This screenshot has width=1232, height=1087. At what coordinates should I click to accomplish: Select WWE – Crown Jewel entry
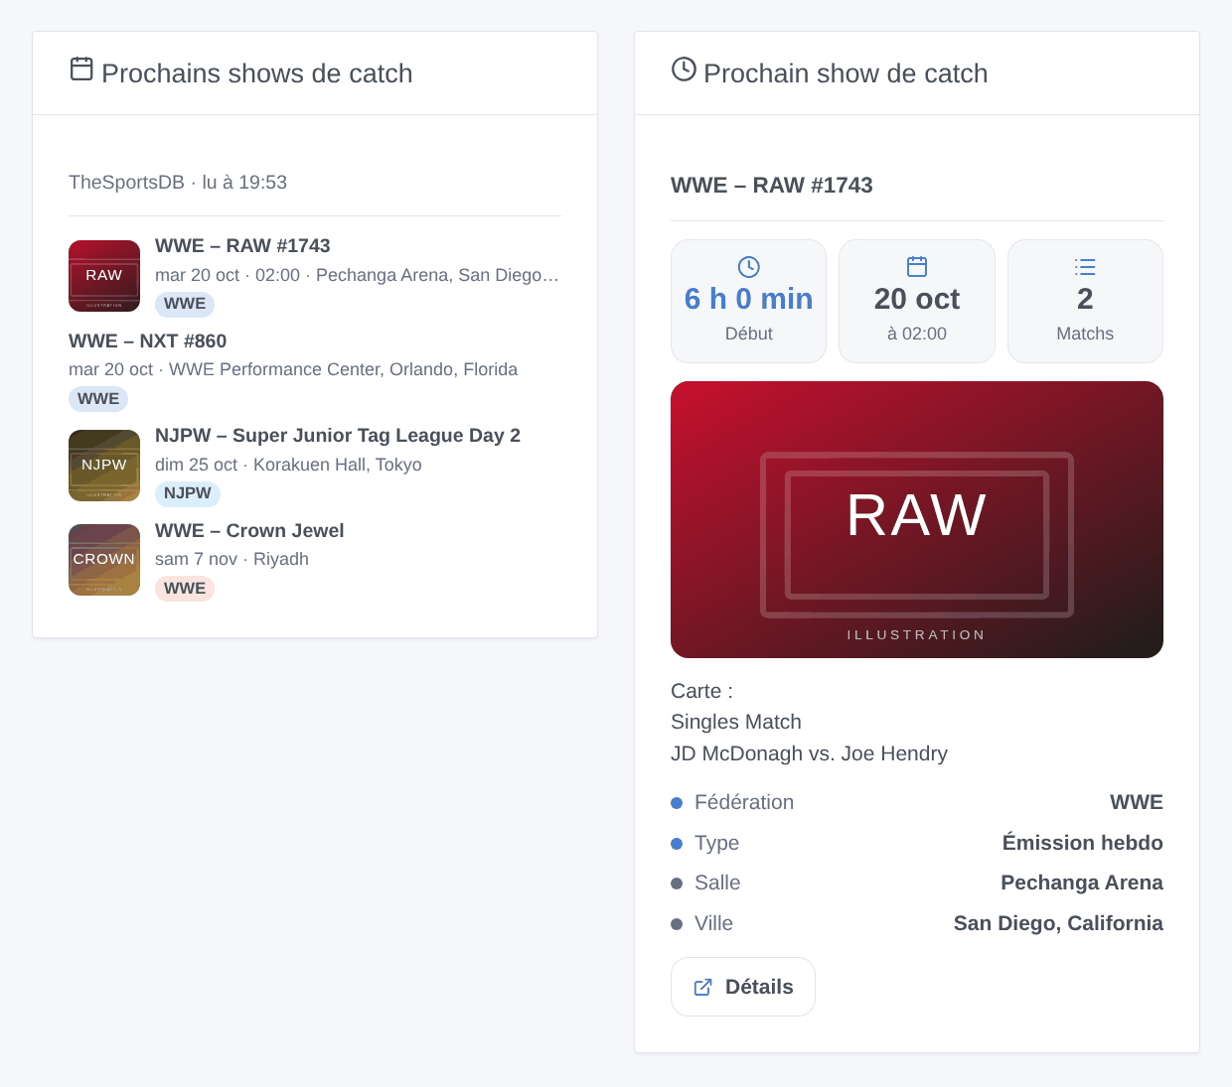point(249,531)
